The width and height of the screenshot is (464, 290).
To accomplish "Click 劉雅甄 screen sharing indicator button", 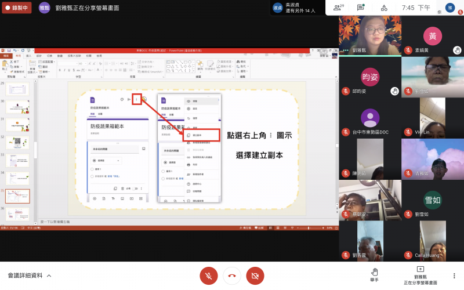I will point(420,275).
